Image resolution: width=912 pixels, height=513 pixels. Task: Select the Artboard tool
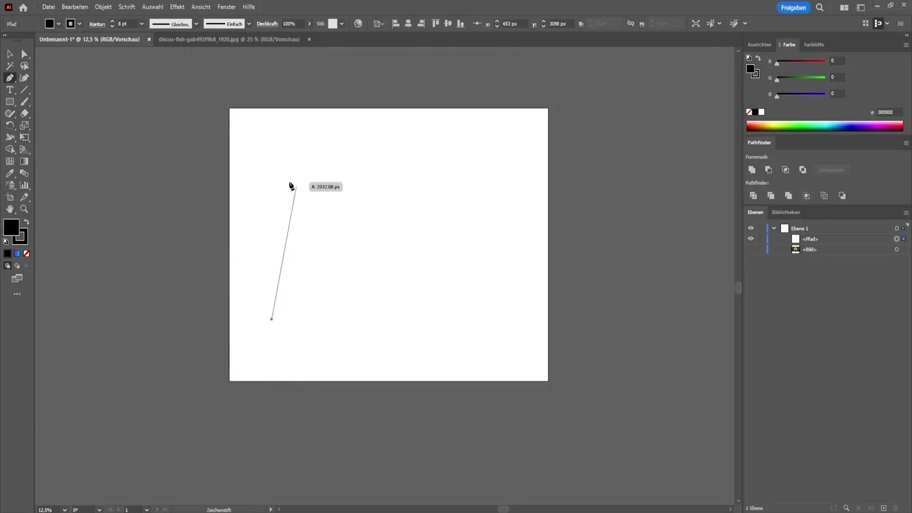pos(9,197)
